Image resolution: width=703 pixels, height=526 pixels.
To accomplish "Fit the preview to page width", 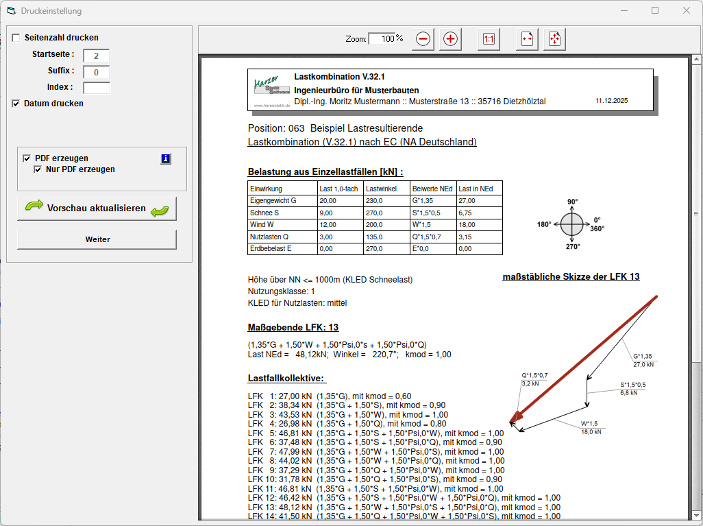I will pos(527,39).
